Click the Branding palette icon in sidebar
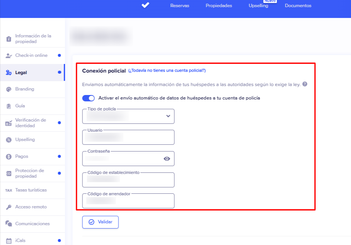This screenshot has width=351, height=245. [x=9, y=89]
